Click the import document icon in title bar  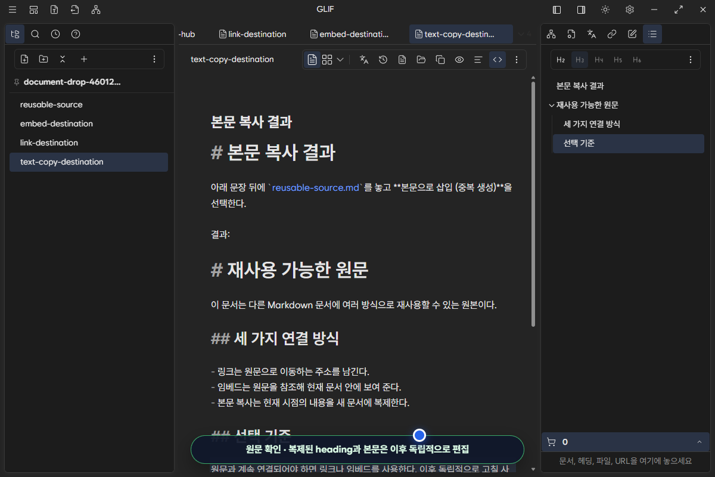pyautogui.click(x=74, y=10)
